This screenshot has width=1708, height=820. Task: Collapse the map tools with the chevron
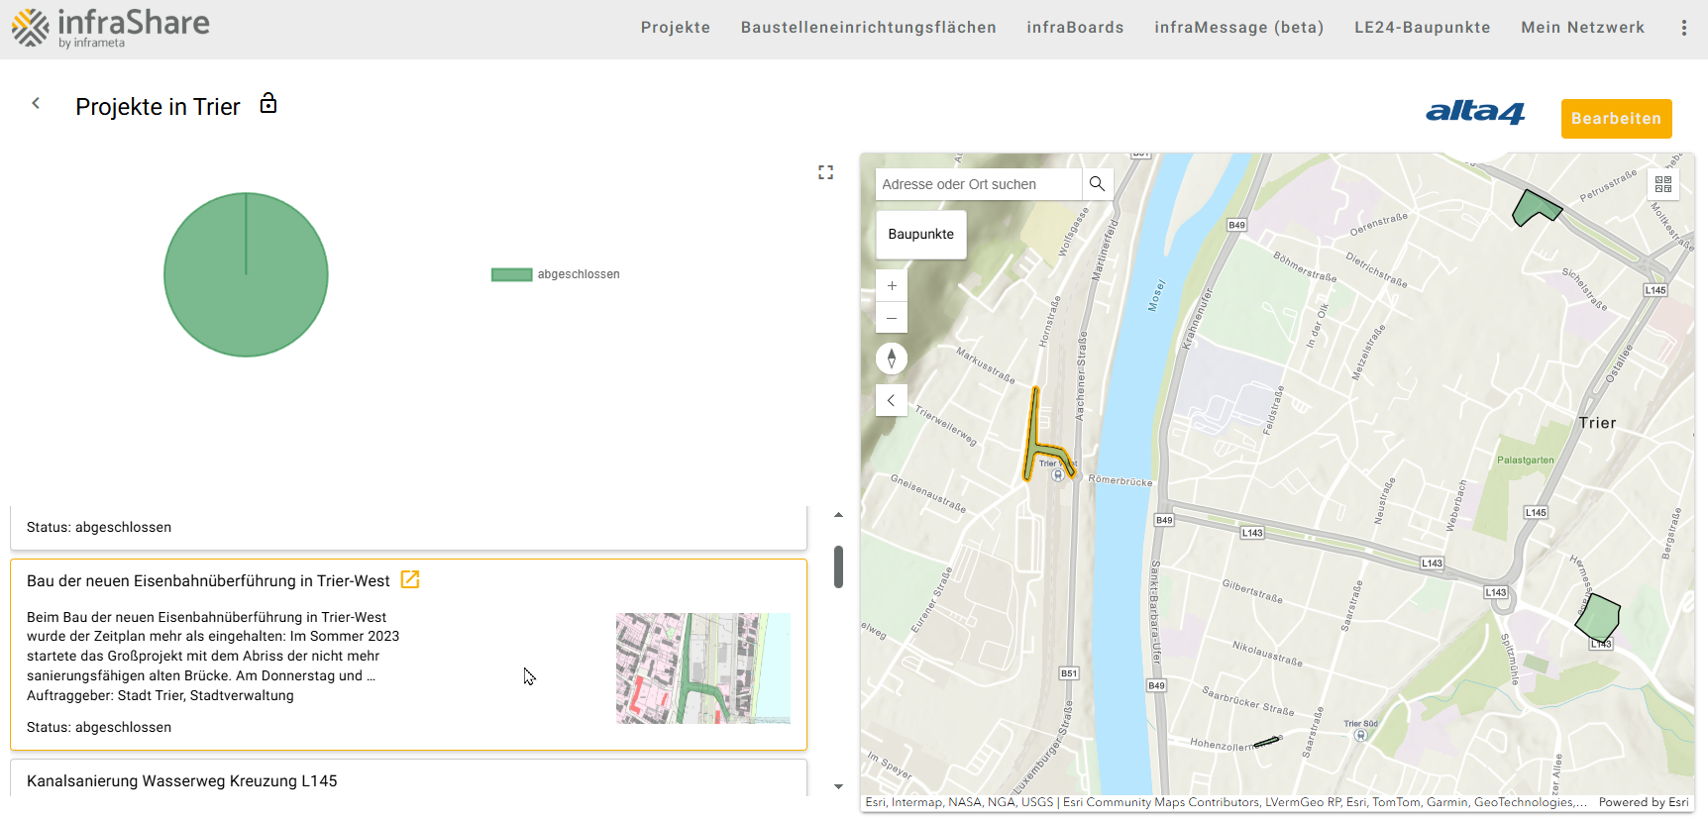coord(892,400)
